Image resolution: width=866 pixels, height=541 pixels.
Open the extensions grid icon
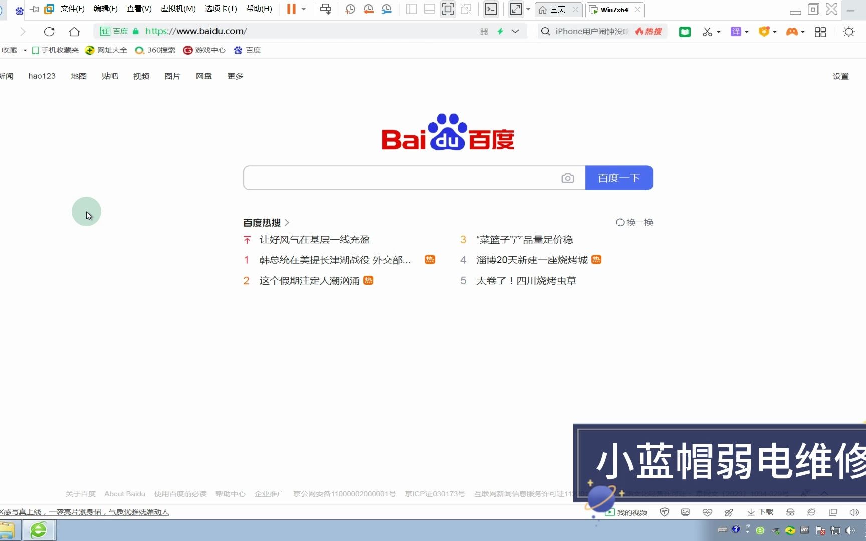820,32
